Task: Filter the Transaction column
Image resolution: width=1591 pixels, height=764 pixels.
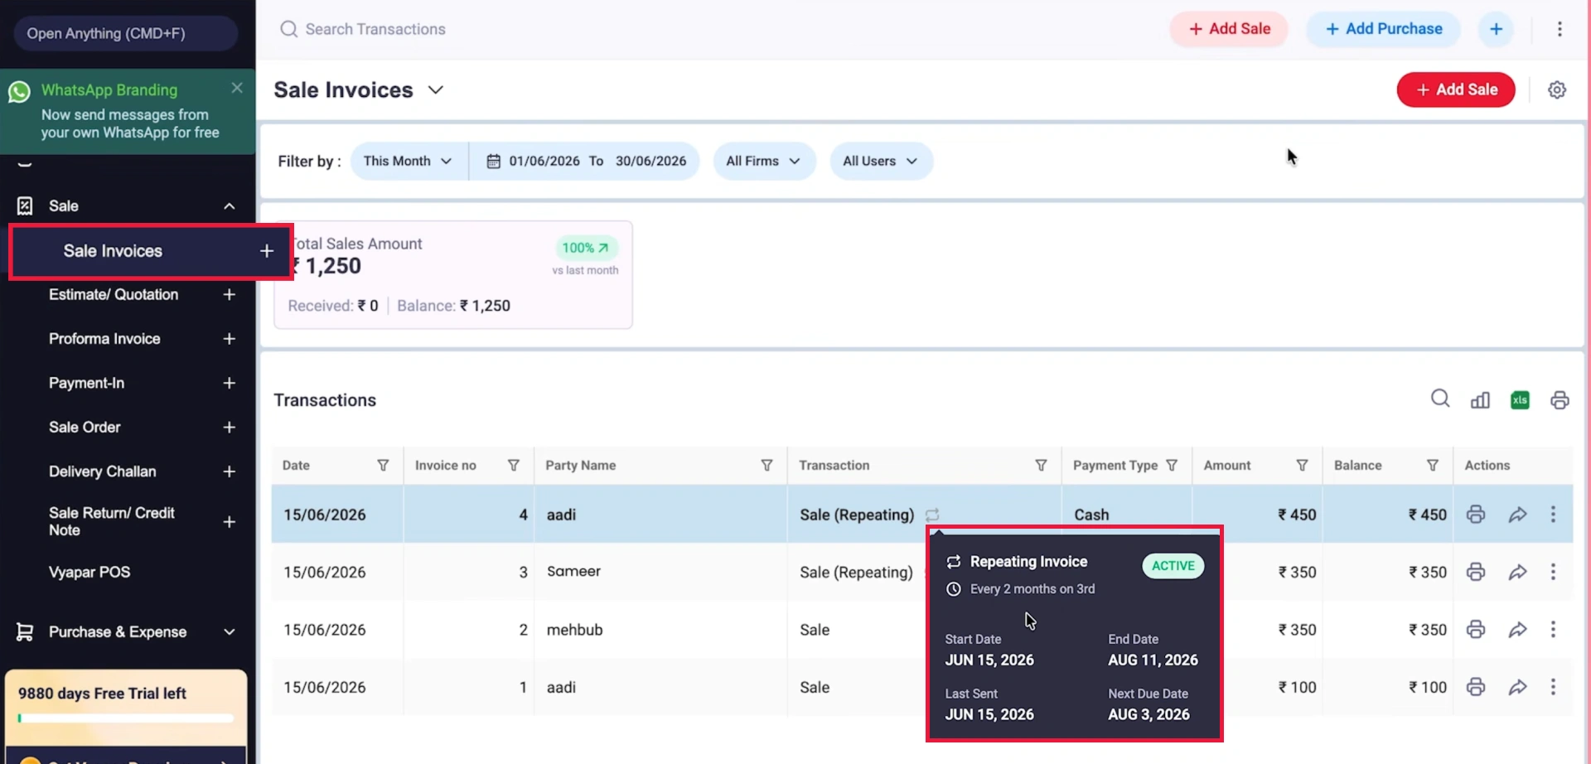Action: tap(1041, 466)
